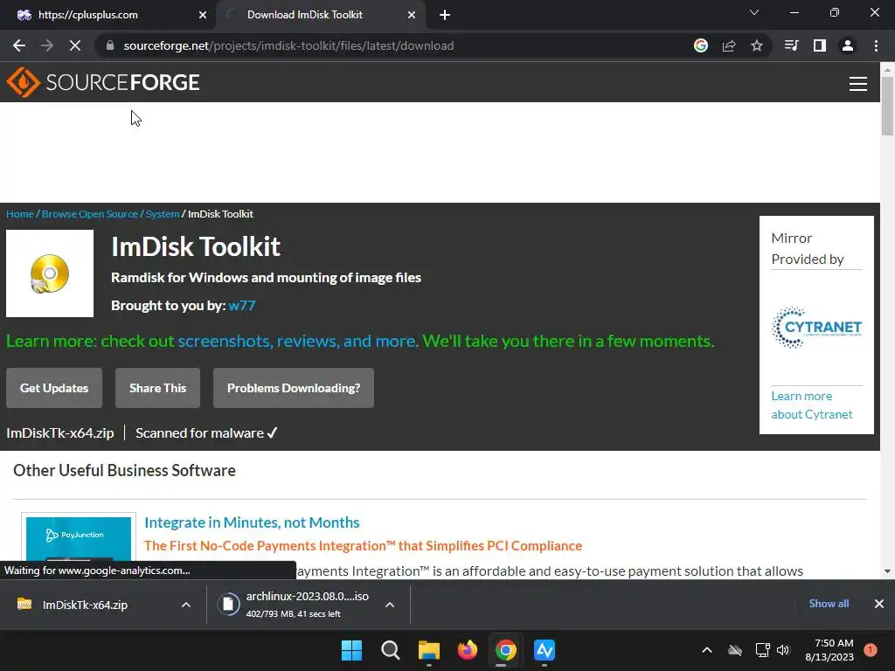Click the Other Useful Business Software heading
Screen dimensions: 895x671
[124, 471]
